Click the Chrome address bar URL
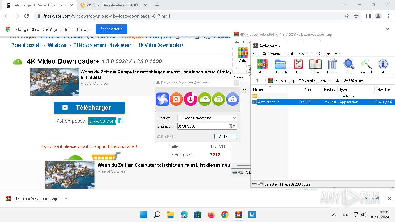Viewport: 395px width, 222px height. 107,16
